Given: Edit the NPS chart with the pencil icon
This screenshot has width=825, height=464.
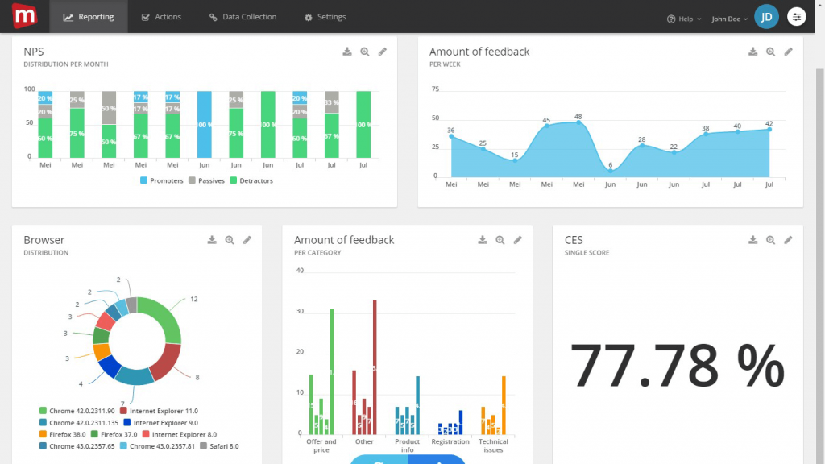Looking at the screenshot, I should [x=383, y=52].
